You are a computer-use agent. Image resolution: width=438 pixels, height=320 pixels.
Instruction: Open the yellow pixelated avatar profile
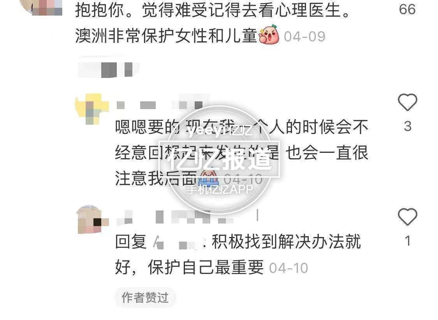coord(91,108)
